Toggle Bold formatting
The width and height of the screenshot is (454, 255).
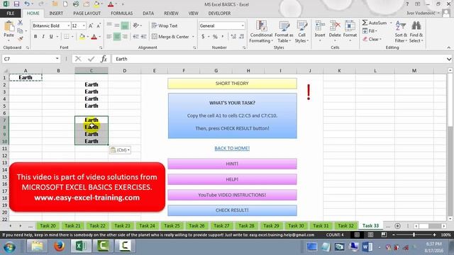tap(35, 36)
